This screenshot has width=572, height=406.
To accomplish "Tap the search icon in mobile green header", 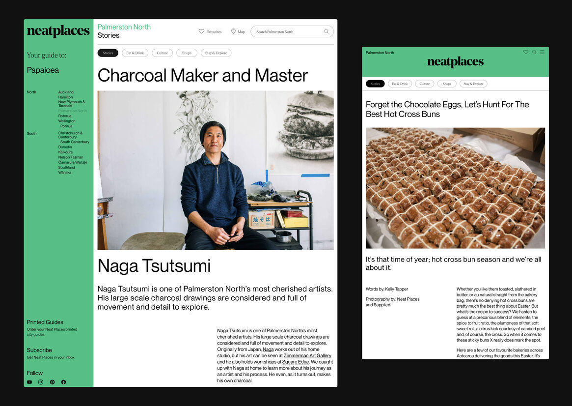I will coord(534,52).
